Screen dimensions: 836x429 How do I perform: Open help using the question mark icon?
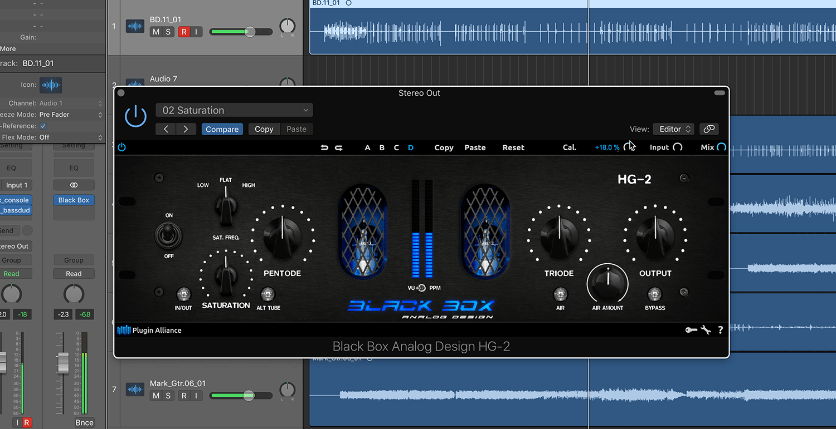720,329
